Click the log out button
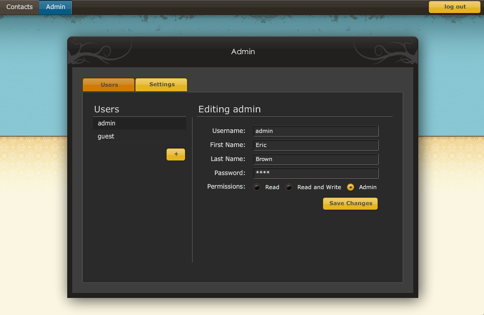 (x=454, y=7)
